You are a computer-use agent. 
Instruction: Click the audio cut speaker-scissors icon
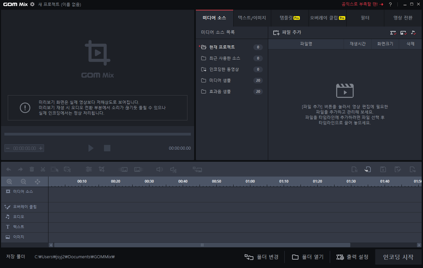pos(173,170)
